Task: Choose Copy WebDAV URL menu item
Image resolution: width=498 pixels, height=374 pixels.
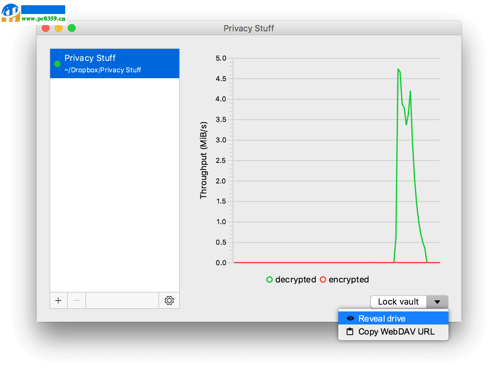Action: point(393,332)
